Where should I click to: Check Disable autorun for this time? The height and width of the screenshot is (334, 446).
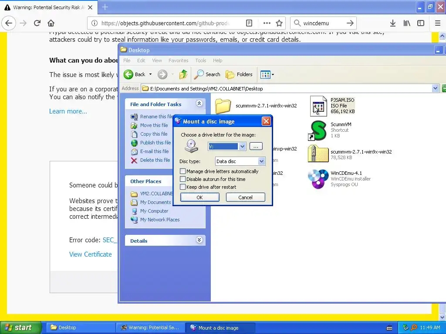click(x=182, y=179)
